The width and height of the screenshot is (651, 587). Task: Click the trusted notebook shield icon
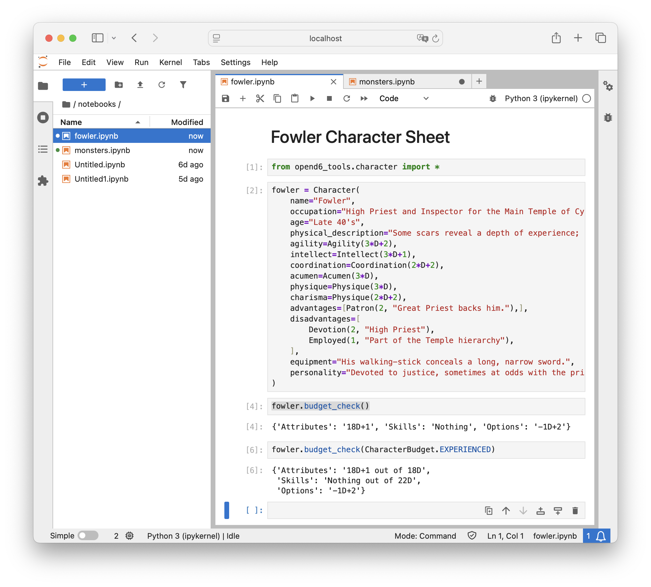472,536
